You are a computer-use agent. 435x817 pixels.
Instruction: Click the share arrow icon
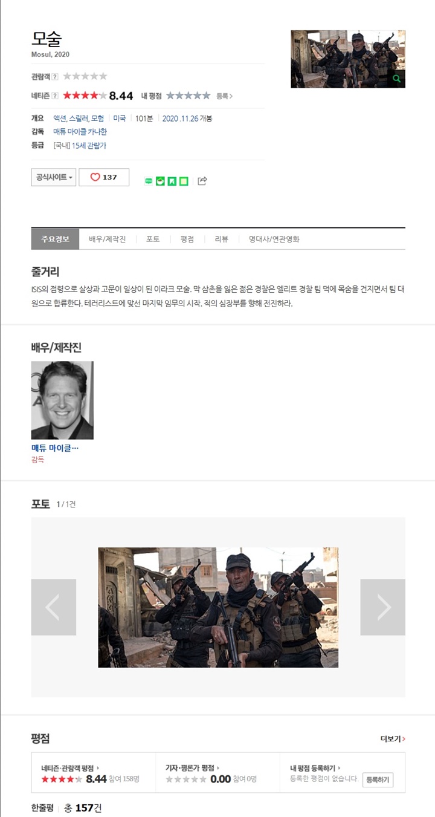click(202, 181)
